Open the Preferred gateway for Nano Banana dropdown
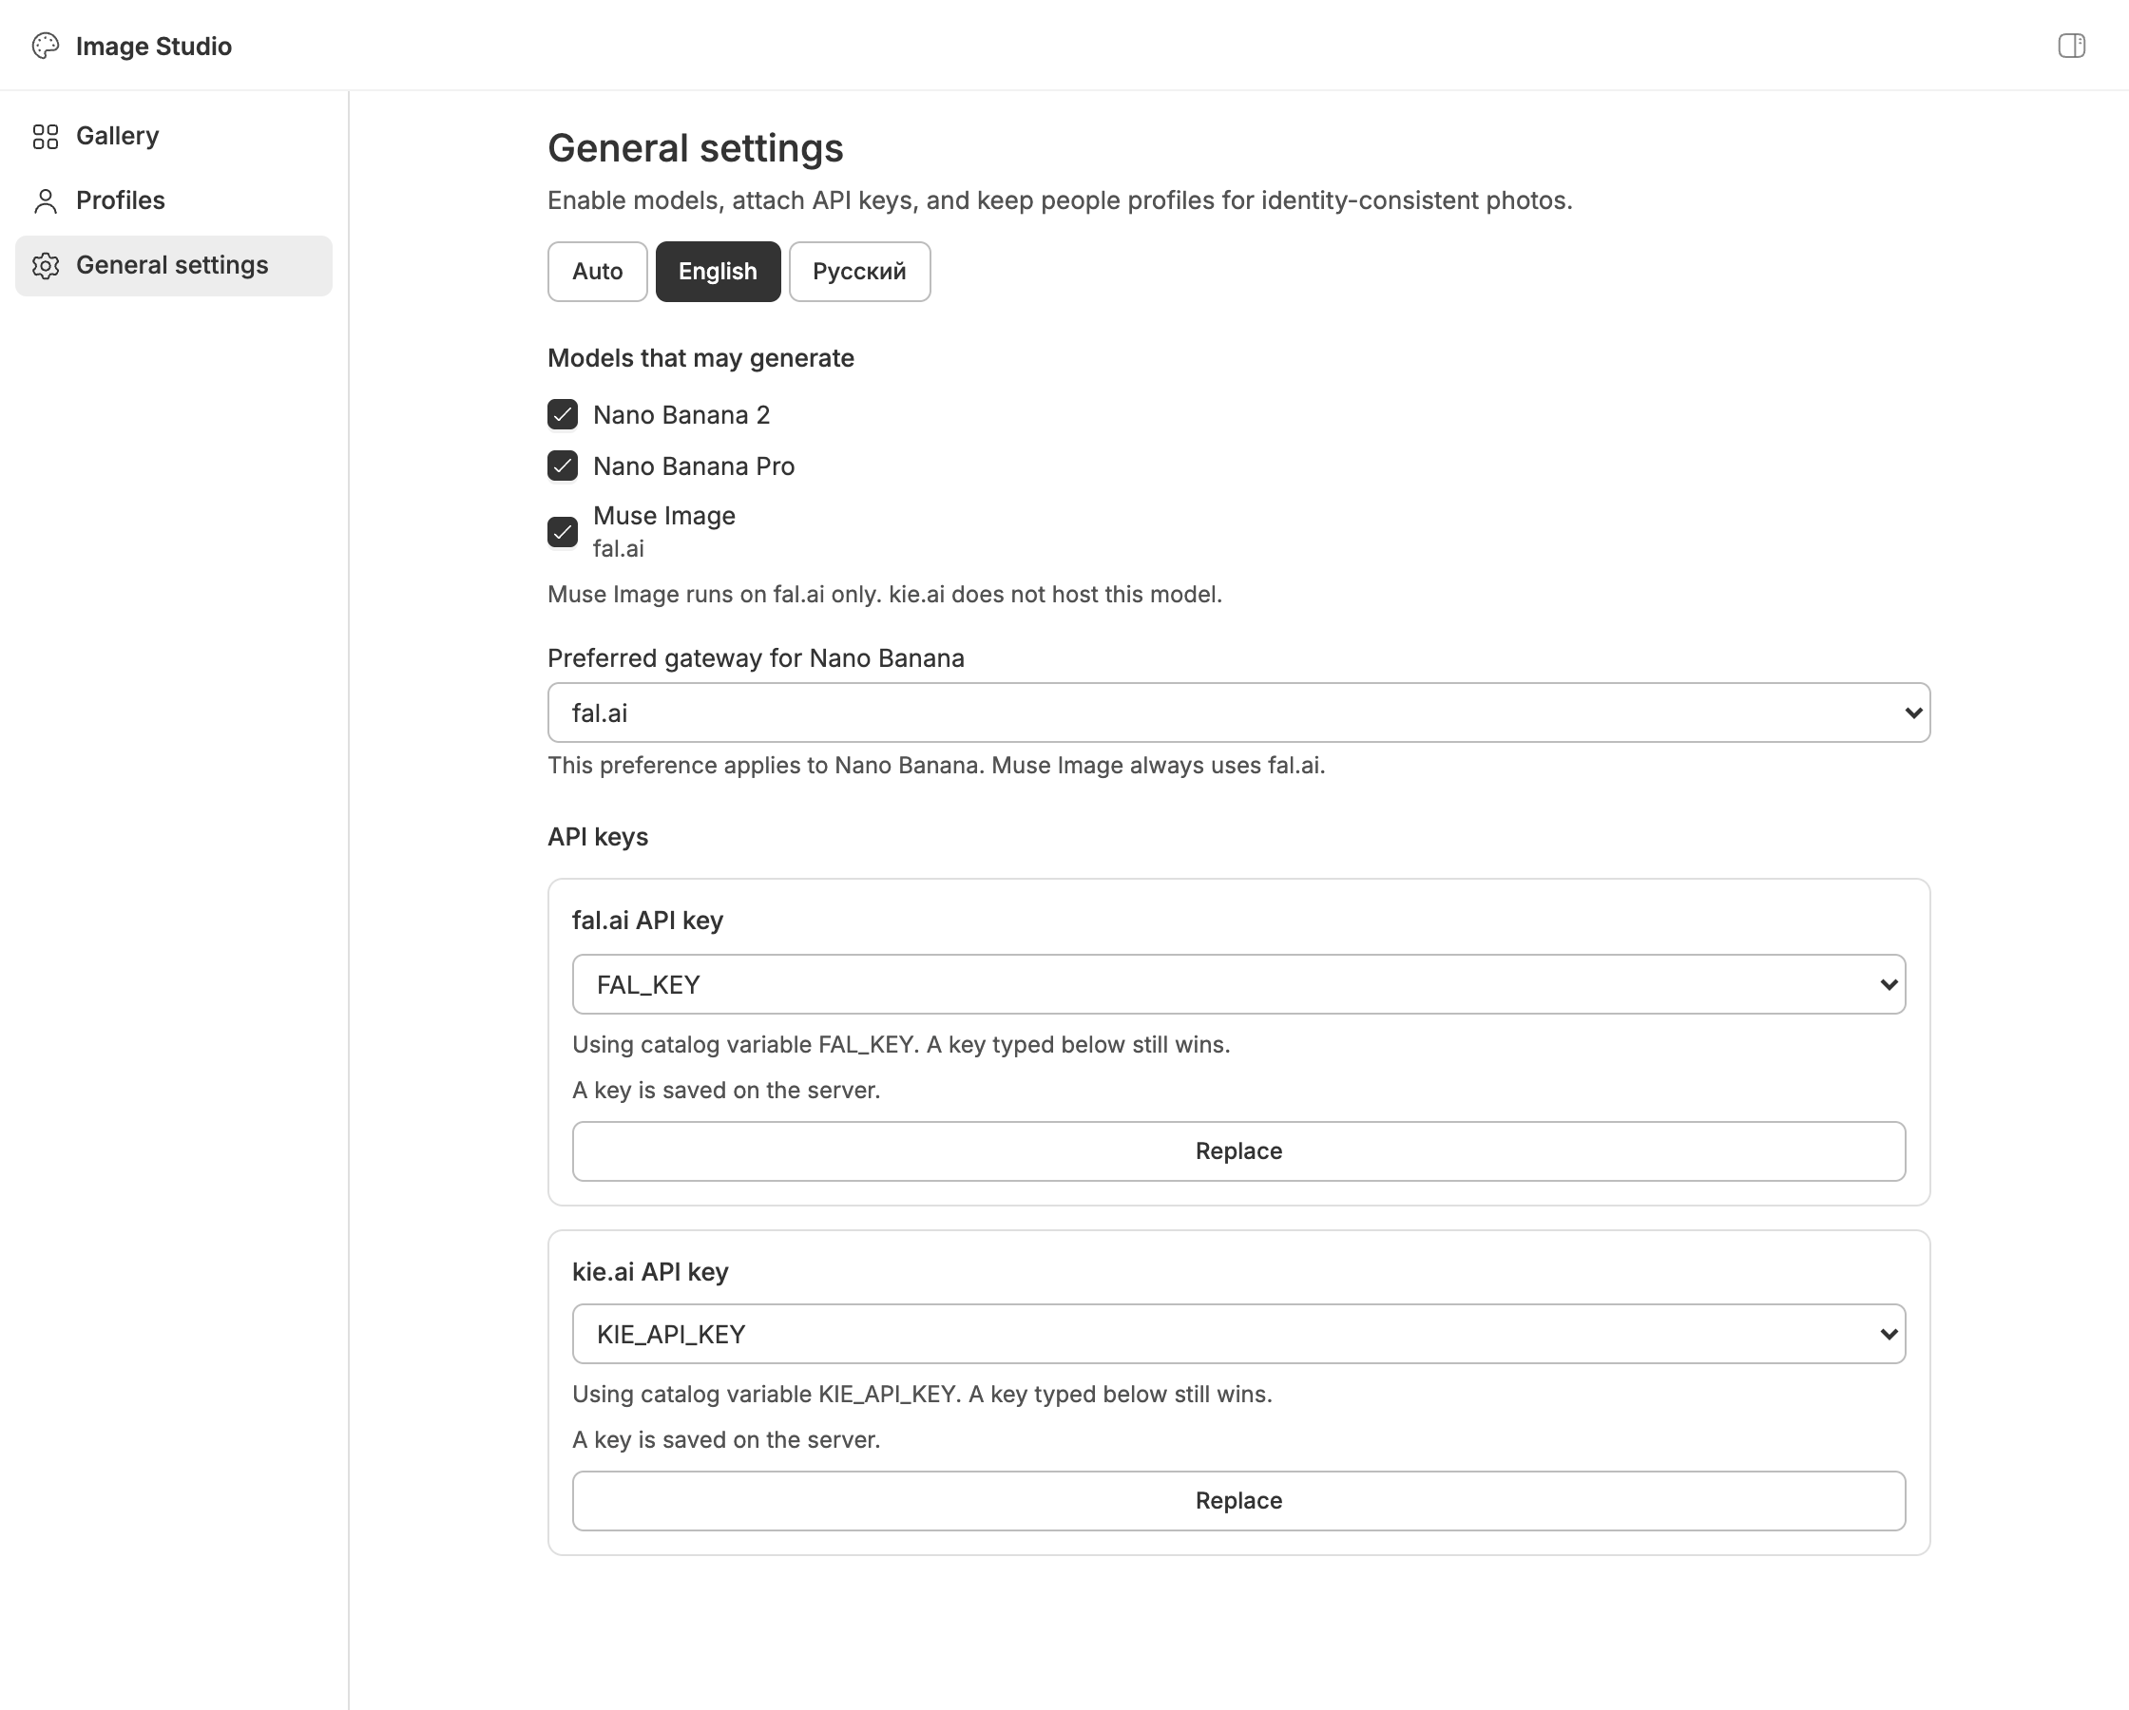This screenshot has height=1710, width=2129. [x=1238, y=712]
